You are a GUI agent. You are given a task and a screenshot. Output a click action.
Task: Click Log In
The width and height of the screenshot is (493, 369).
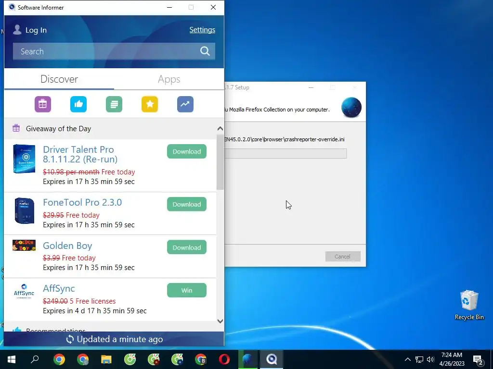pos(36,30)
